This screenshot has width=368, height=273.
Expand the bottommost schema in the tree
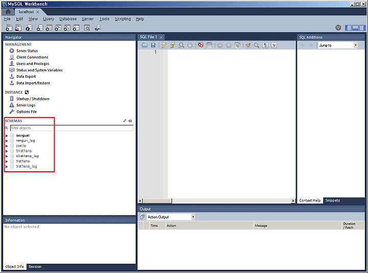[x=7, y=167]
